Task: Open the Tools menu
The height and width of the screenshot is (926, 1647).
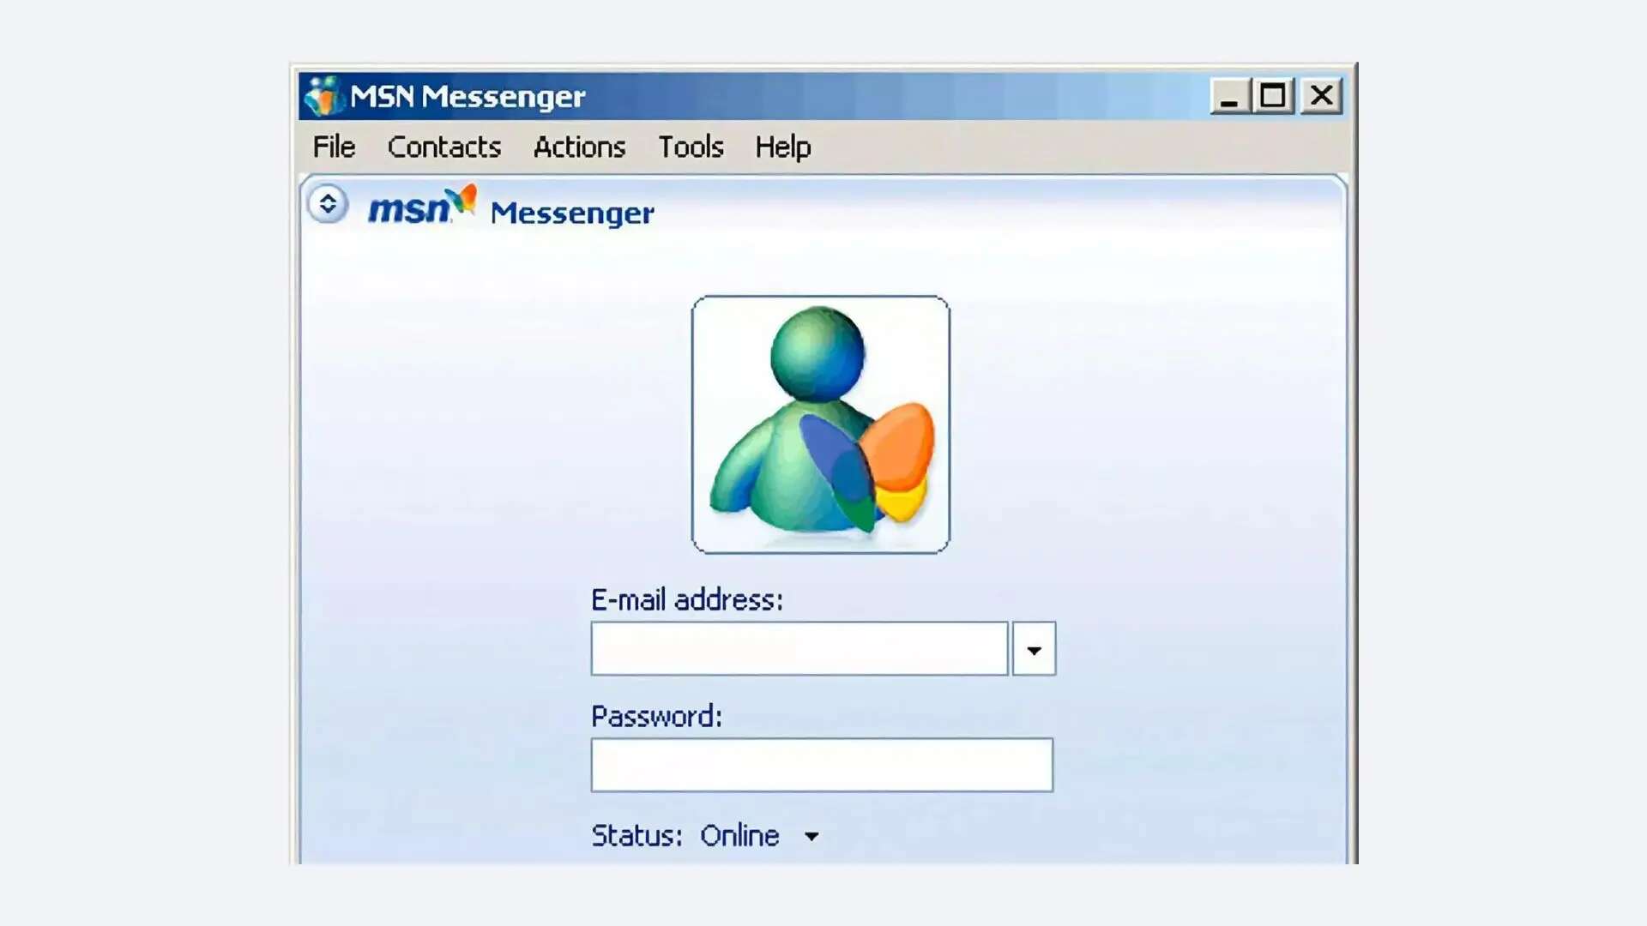Action: (690, 147)
